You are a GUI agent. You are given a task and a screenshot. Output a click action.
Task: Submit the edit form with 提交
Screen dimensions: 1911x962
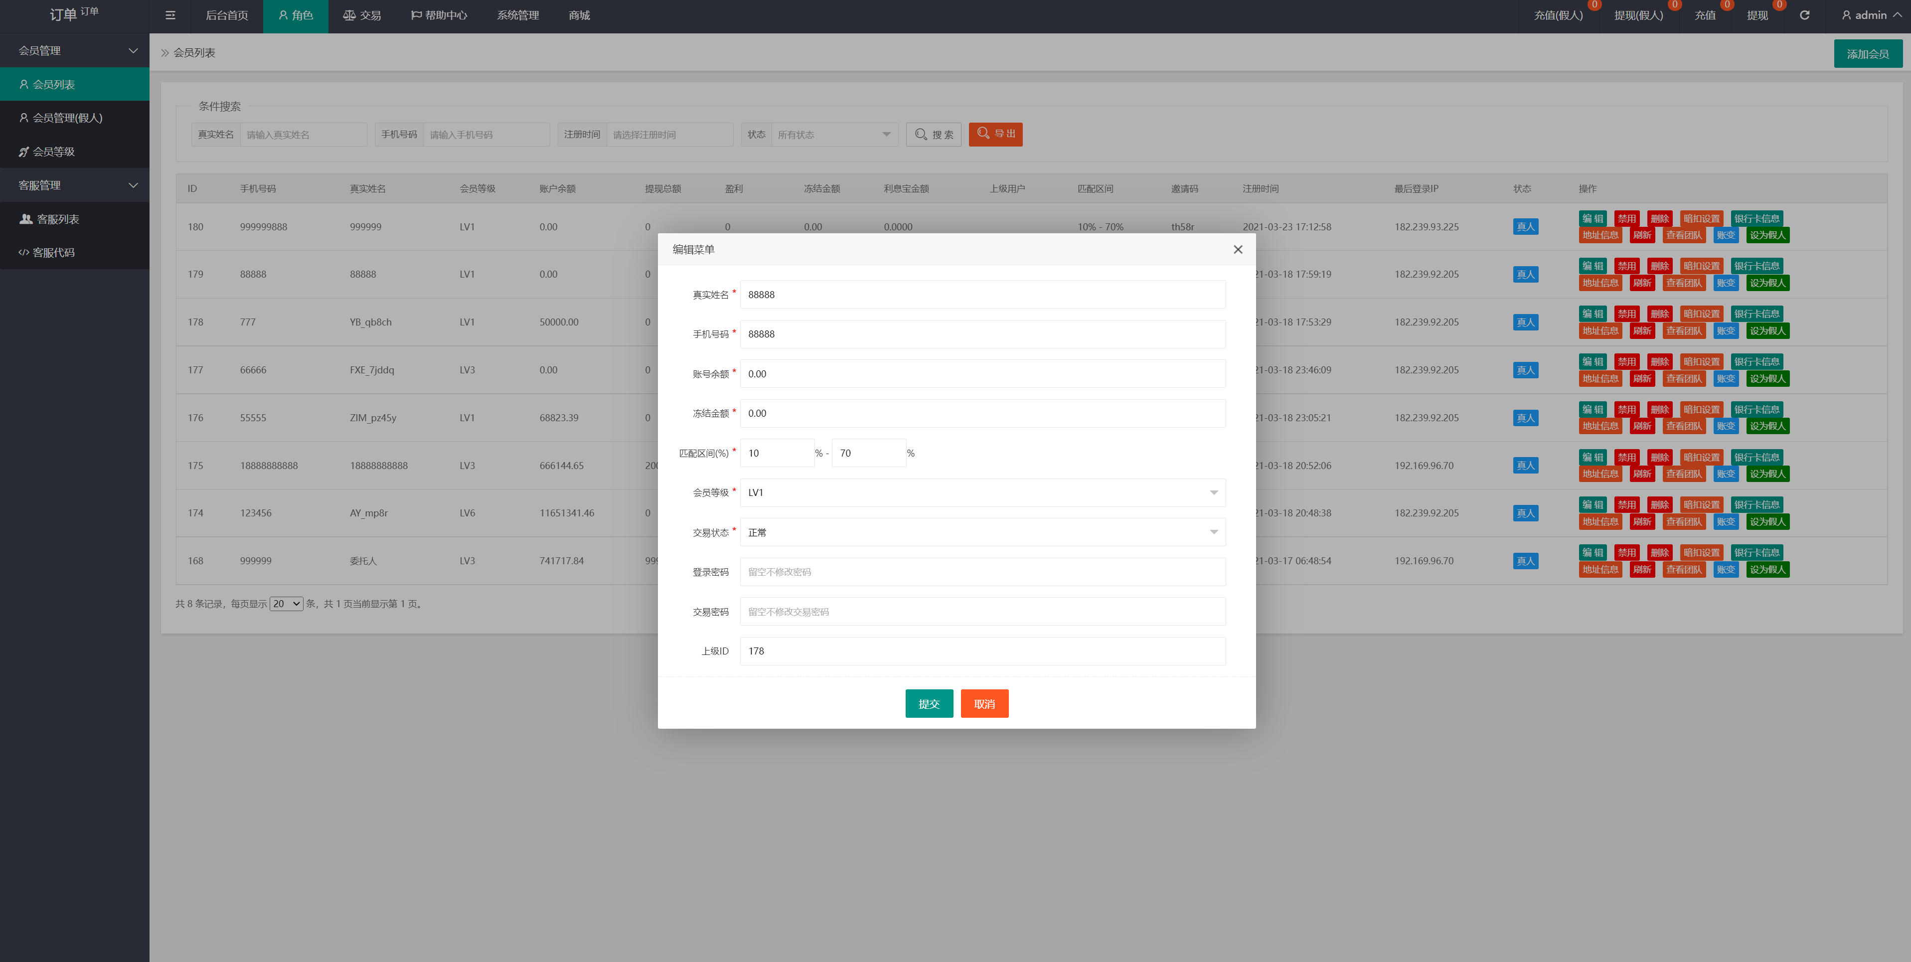(x=929, y=703)
